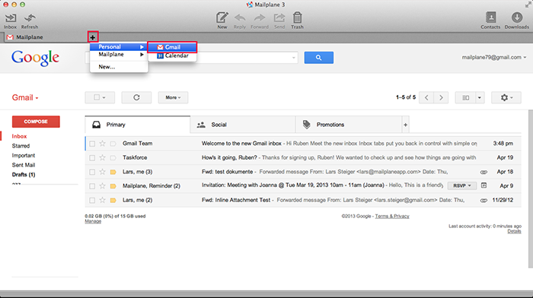Viewport: 533px width, 298px height.
Task: Go to the newer messages arrow
Action: 426,97
